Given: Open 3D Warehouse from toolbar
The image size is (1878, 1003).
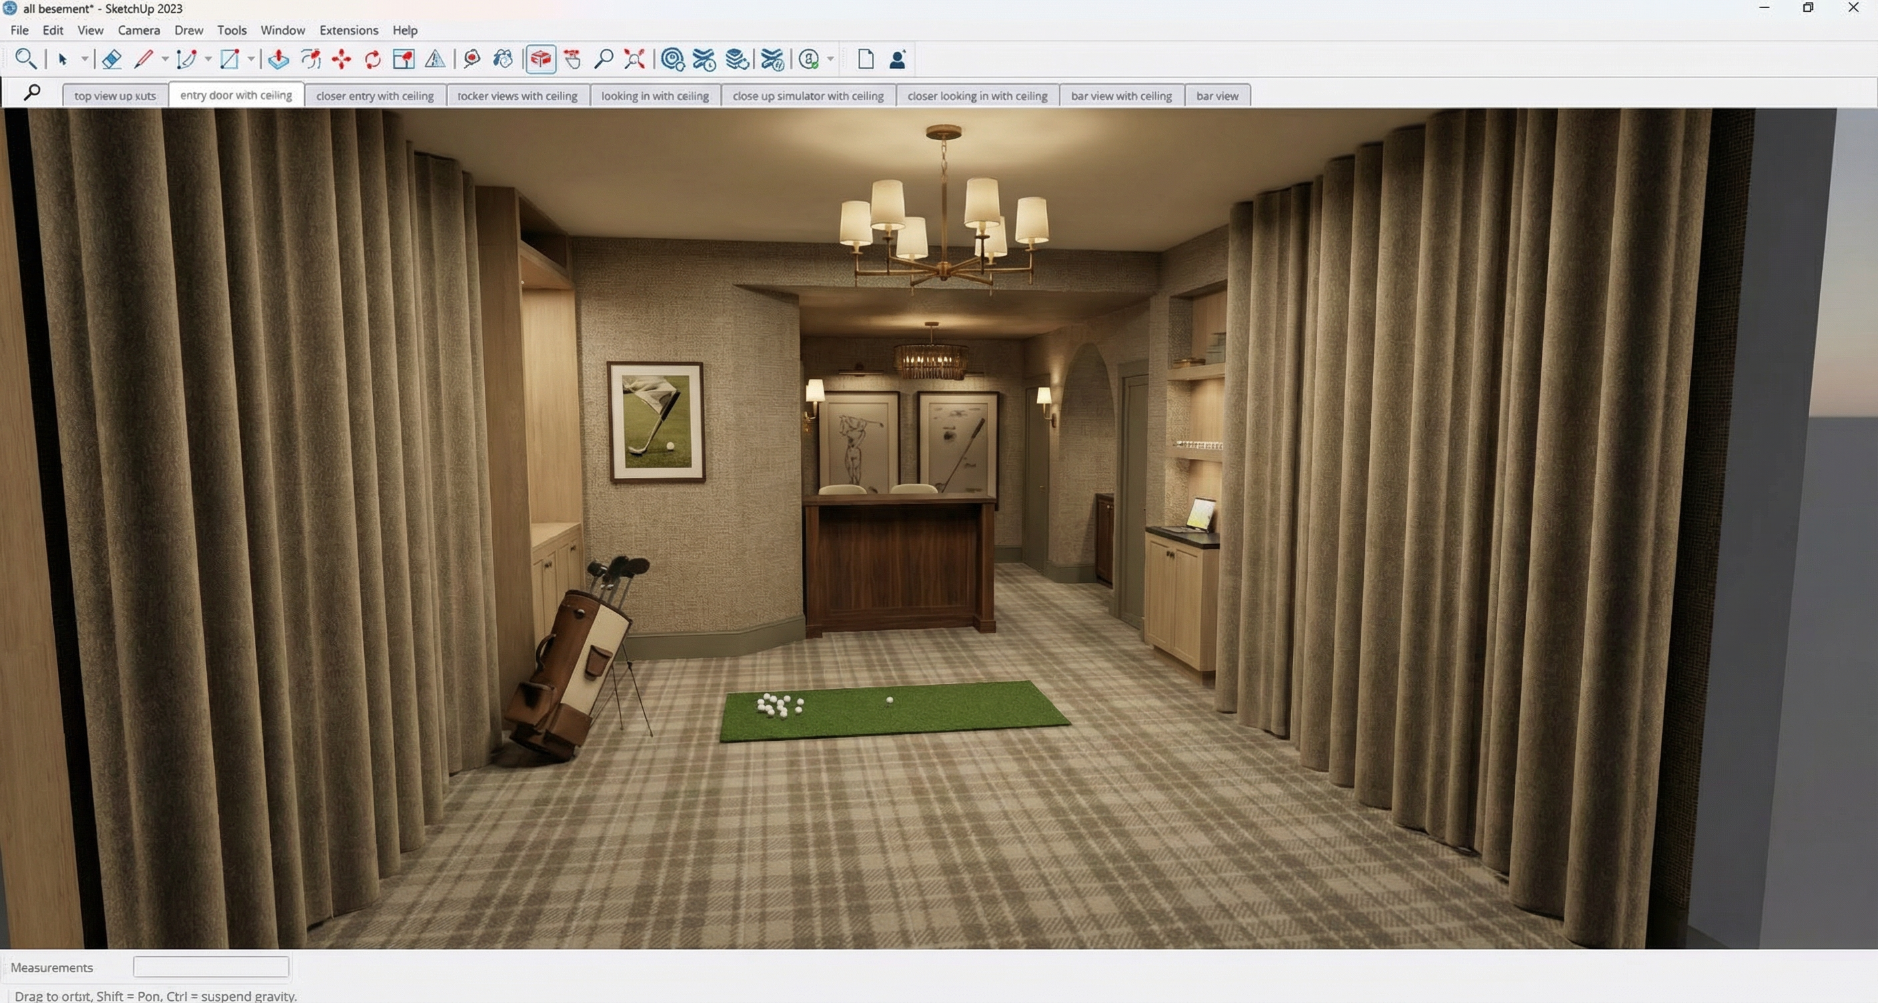Looking at the screenshot, I should tap(672, 59).
